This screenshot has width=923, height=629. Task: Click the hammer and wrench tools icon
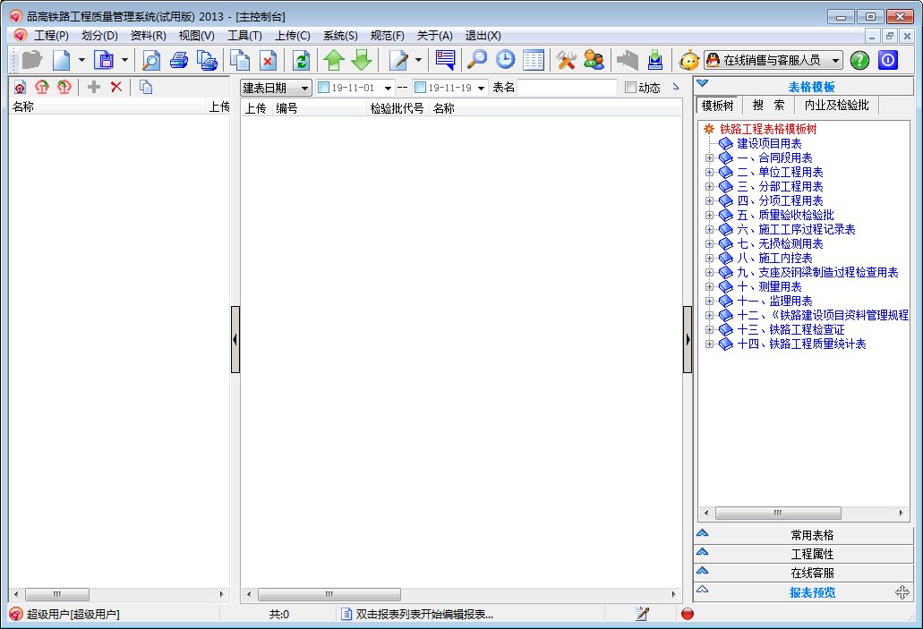coord(567,60)
